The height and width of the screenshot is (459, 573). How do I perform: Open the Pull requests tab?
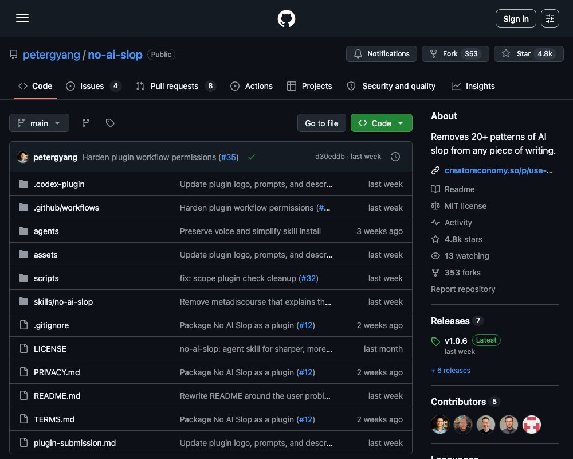(x=176, y=86)
